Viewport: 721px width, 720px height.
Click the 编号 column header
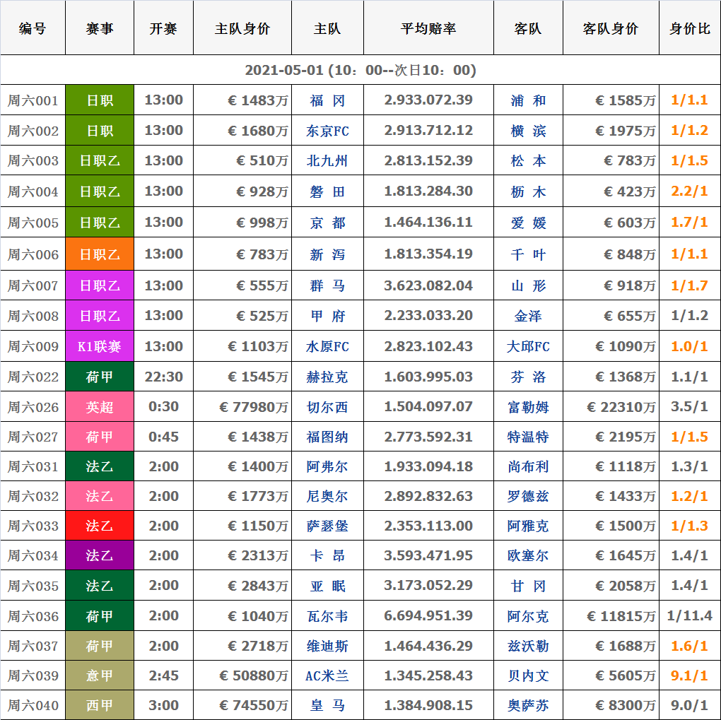tap(33, 28)
